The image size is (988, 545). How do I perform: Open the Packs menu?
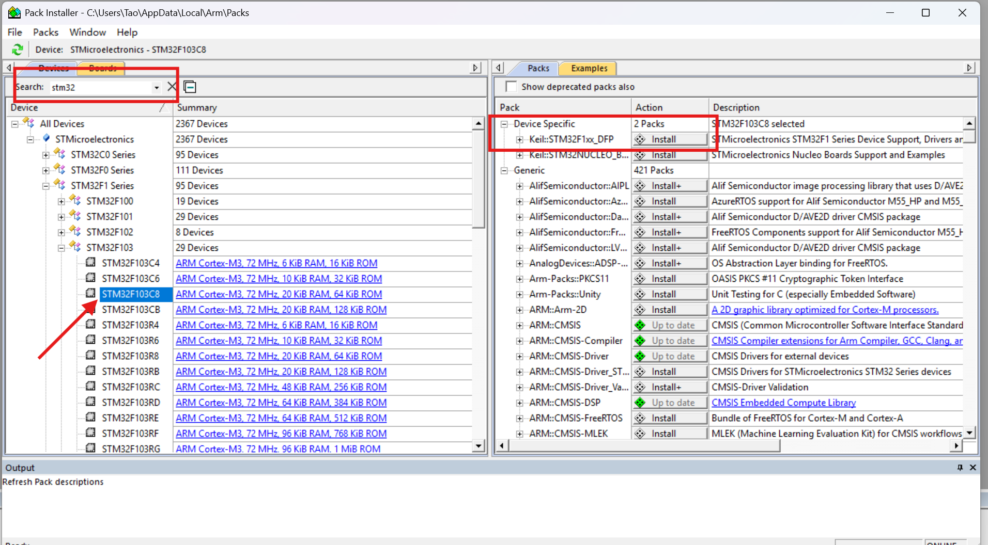click(45, 32)
